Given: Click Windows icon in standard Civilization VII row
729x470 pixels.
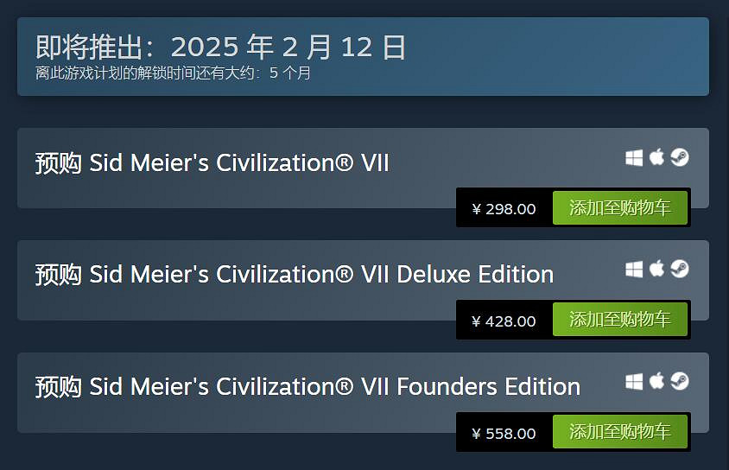Looking at the screenshot, I should point(635,158).
